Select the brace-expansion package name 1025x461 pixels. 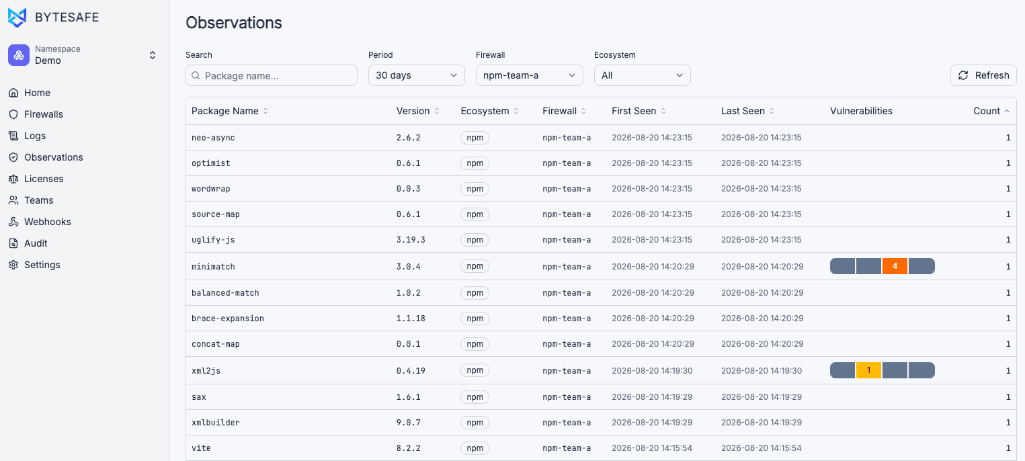pos(228,319)
